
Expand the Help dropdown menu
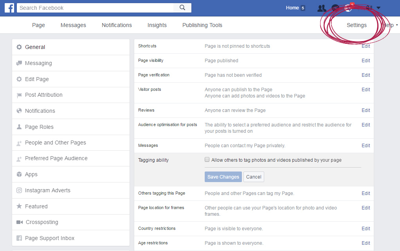[x=390, y=25]
